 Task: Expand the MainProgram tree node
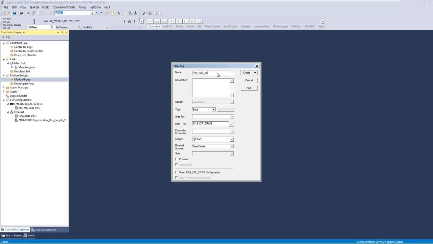point(12,67)
